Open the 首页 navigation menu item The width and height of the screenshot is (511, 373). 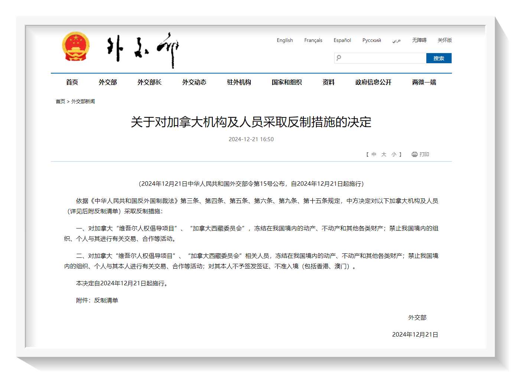(x=72, y=82)
